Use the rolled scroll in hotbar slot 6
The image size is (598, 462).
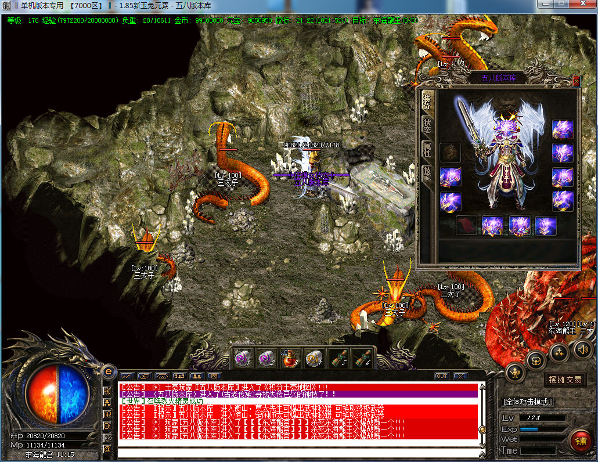click(362, 358)
